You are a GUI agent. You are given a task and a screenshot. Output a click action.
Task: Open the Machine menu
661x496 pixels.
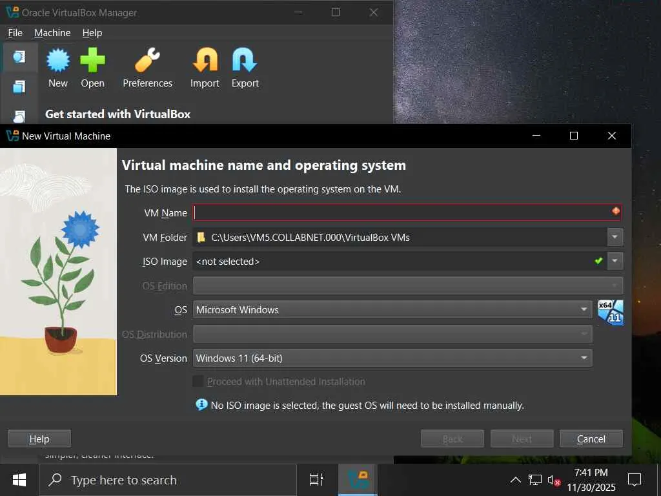click(52, 33)
